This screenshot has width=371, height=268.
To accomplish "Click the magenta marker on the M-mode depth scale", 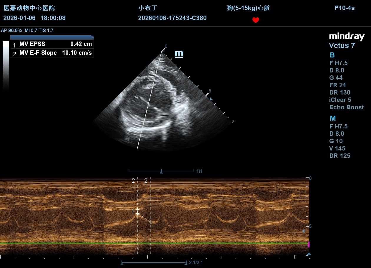I will coord(309,244).
